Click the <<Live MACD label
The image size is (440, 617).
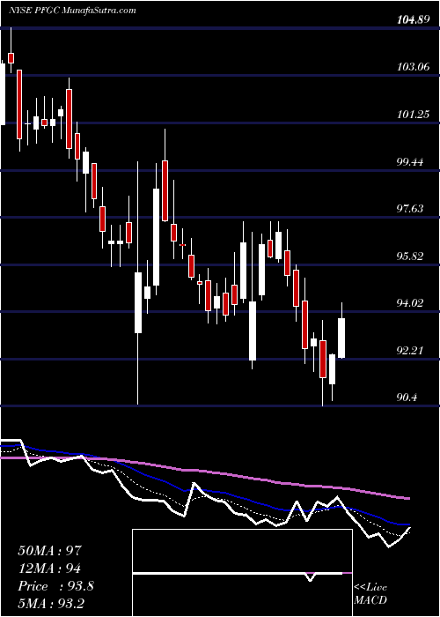(x=370, y=593)
